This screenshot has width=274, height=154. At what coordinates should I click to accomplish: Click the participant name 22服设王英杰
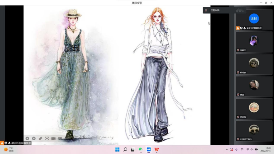pyautogui.click(x=246, y=139)
